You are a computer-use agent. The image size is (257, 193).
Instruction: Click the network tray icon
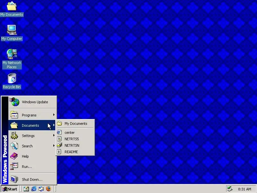click(230, 189)
